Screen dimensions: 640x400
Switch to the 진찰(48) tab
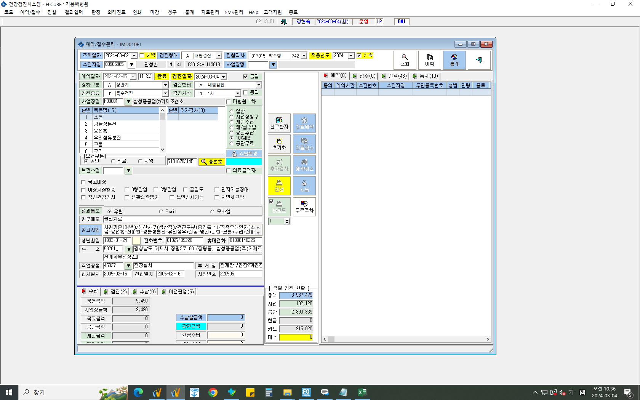394,76
